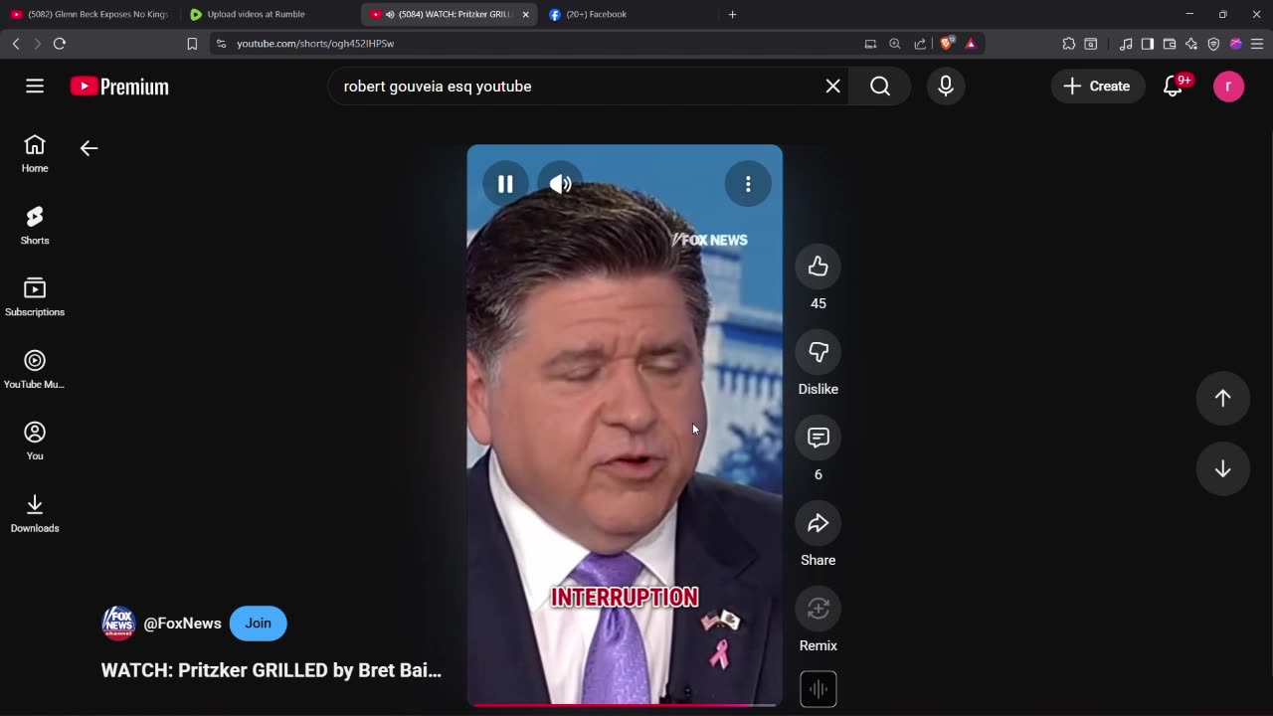This screenshot has height=716, width=1273.
Task: Switch to Upload videos at Rumble tab
Action: (269, 14)
